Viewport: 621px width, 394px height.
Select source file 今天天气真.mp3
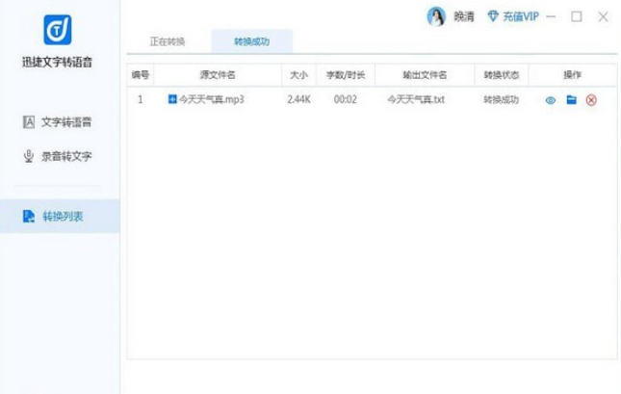(x=212, y=99)
